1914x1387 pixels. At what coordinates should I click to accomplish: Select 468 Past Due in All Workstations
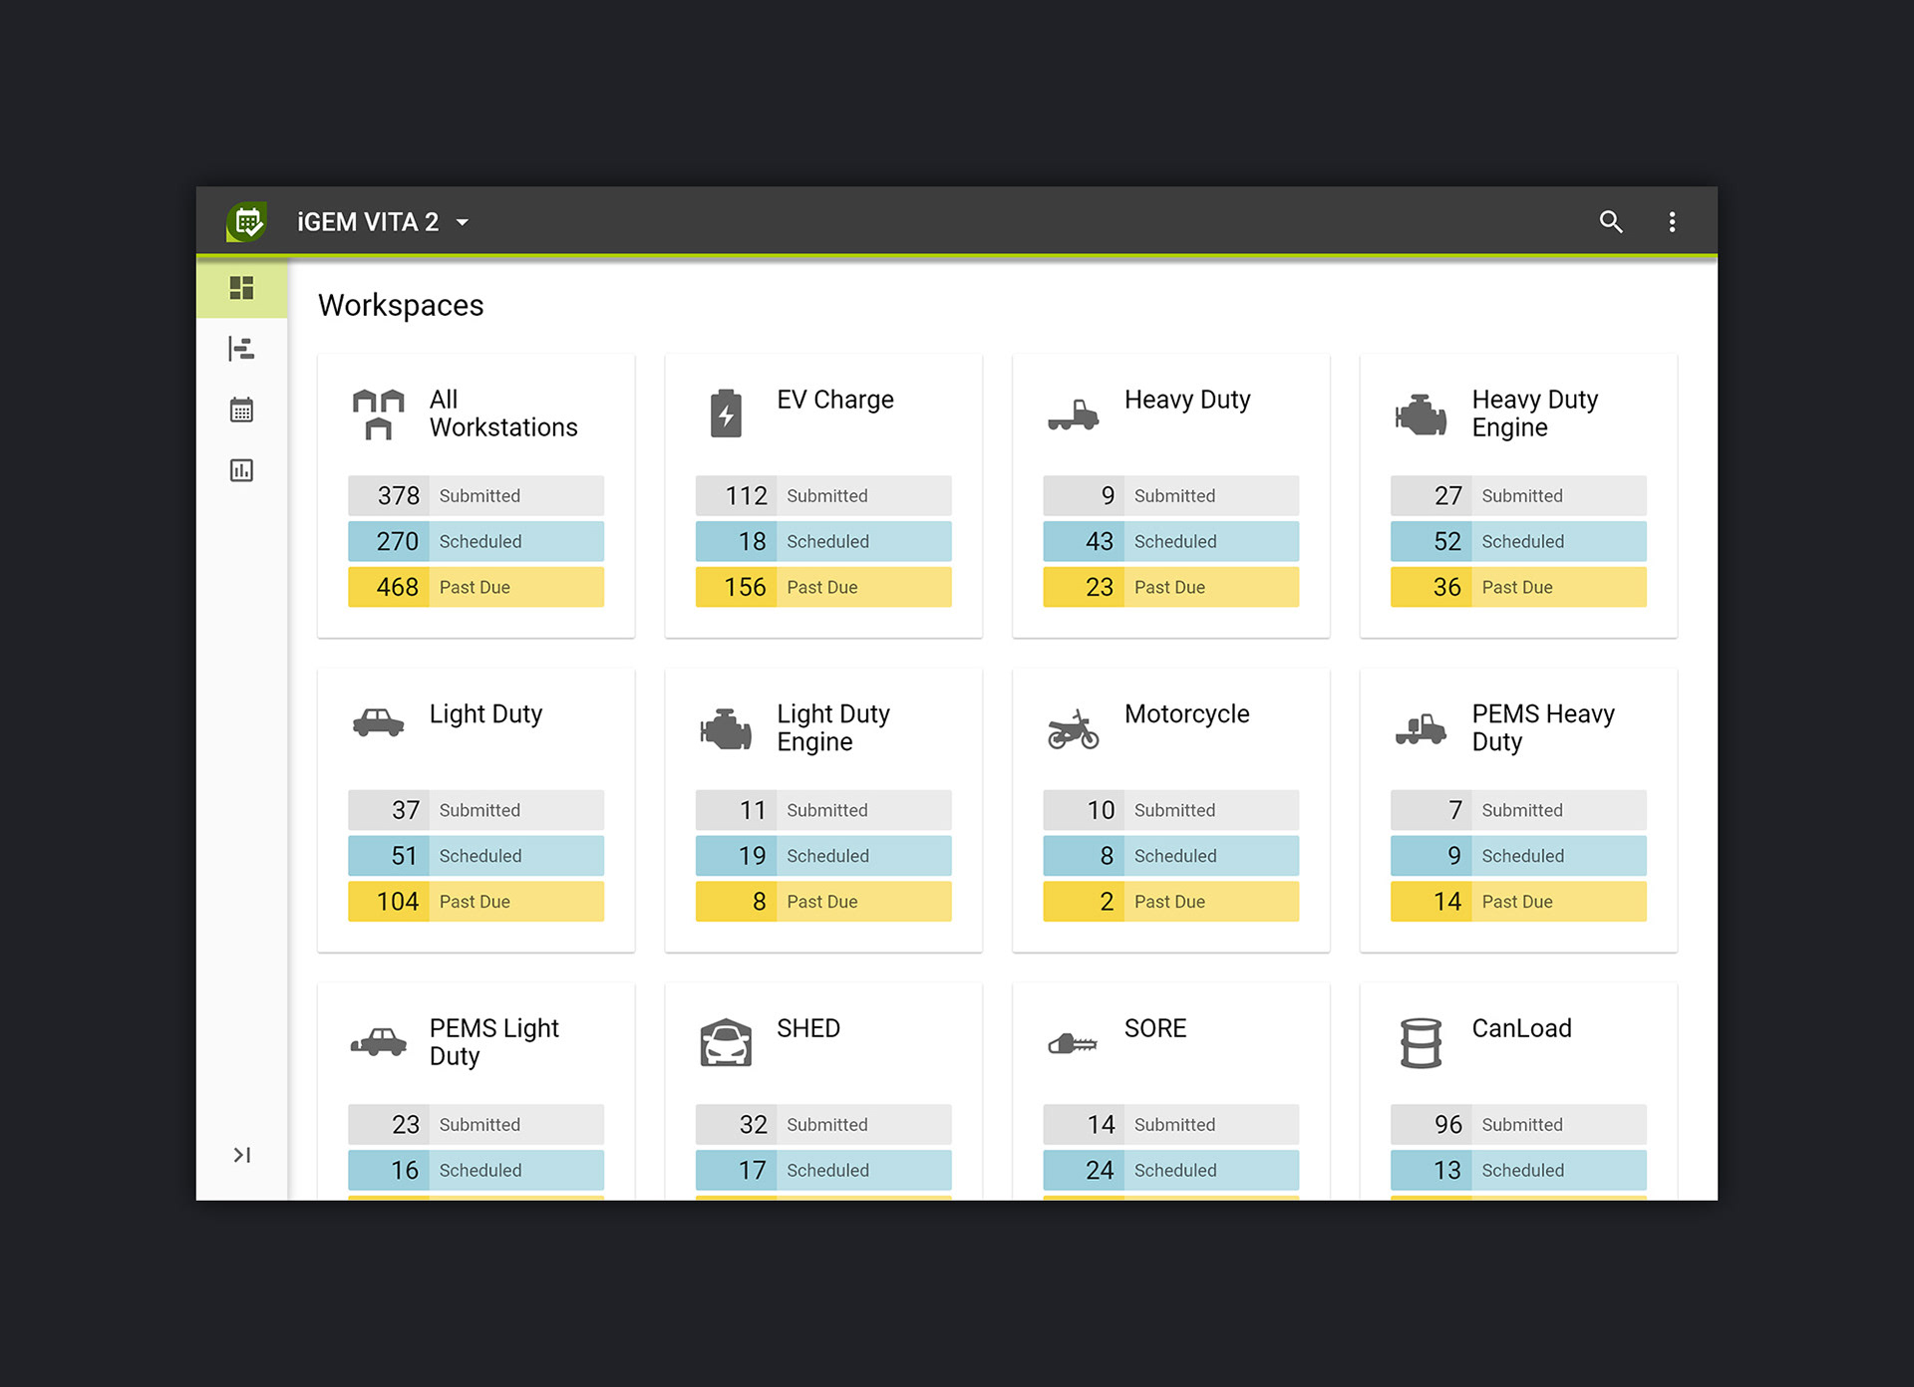(x=476, y=587)
